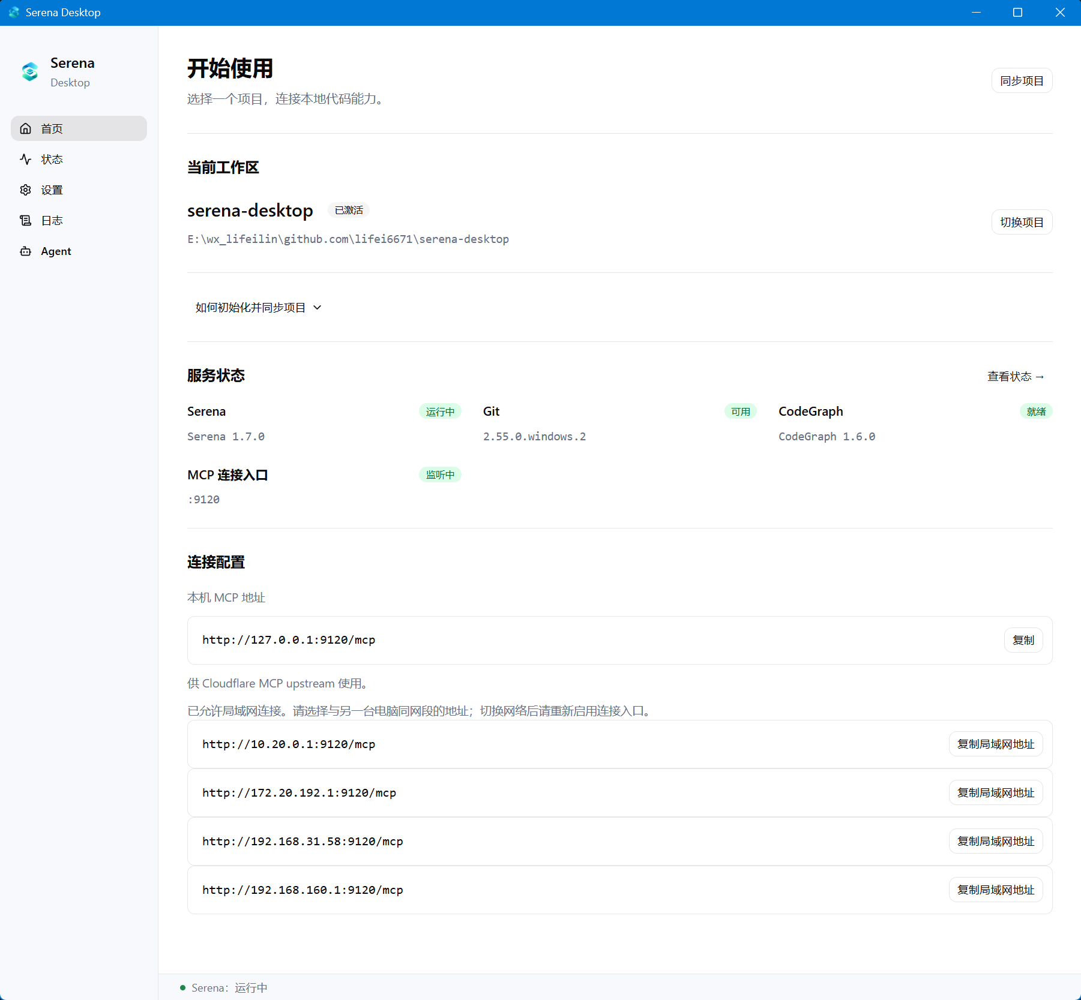Screen dimensions: 1081x1000
Task: Click the Serena: 运行中 status bar entry
Action: click(x=229, y=987)
